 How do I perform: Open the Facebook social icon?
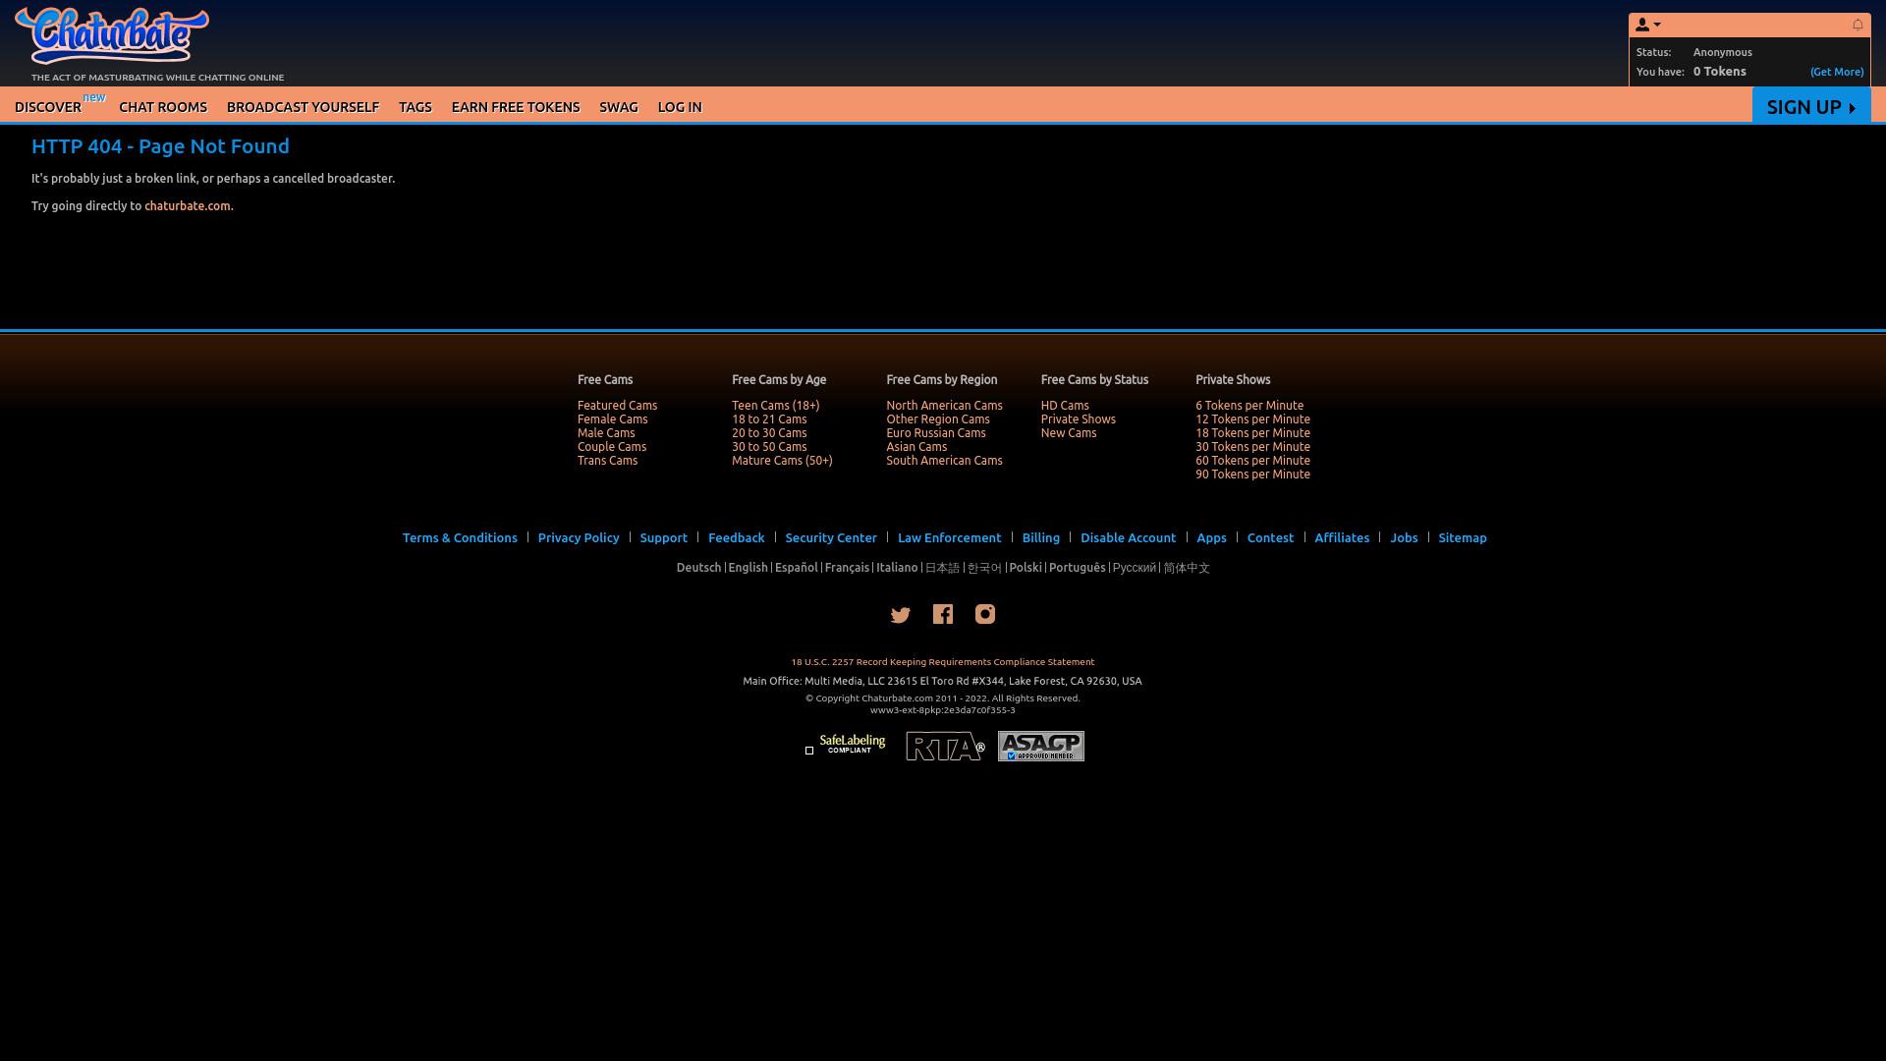pos(943,614)
